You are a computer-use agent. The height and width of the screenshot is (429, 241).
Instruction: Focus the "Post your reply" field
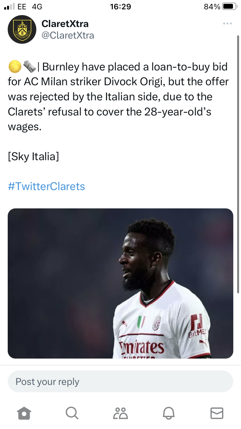[120, 381]
